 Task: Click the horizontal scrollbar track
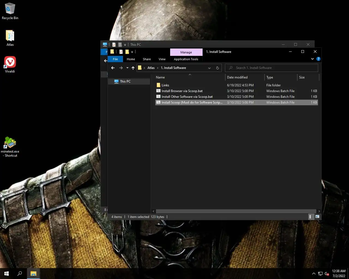(236, 211)
